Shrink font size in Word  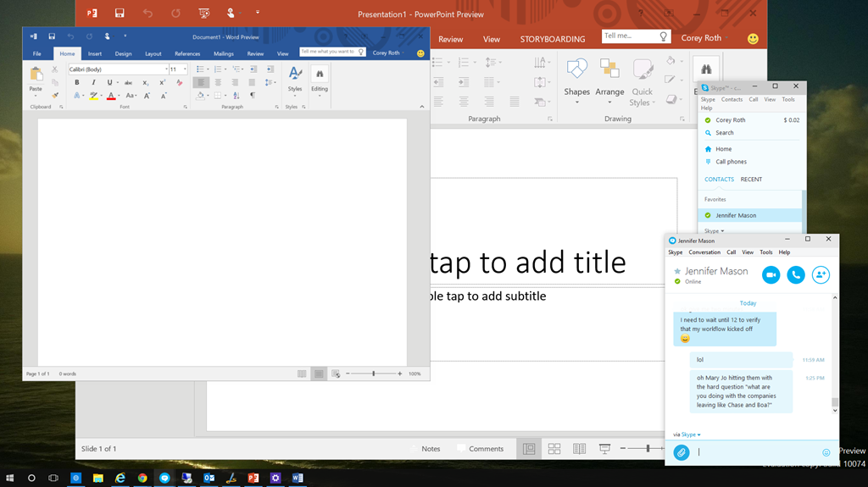(x=164, y=96)
